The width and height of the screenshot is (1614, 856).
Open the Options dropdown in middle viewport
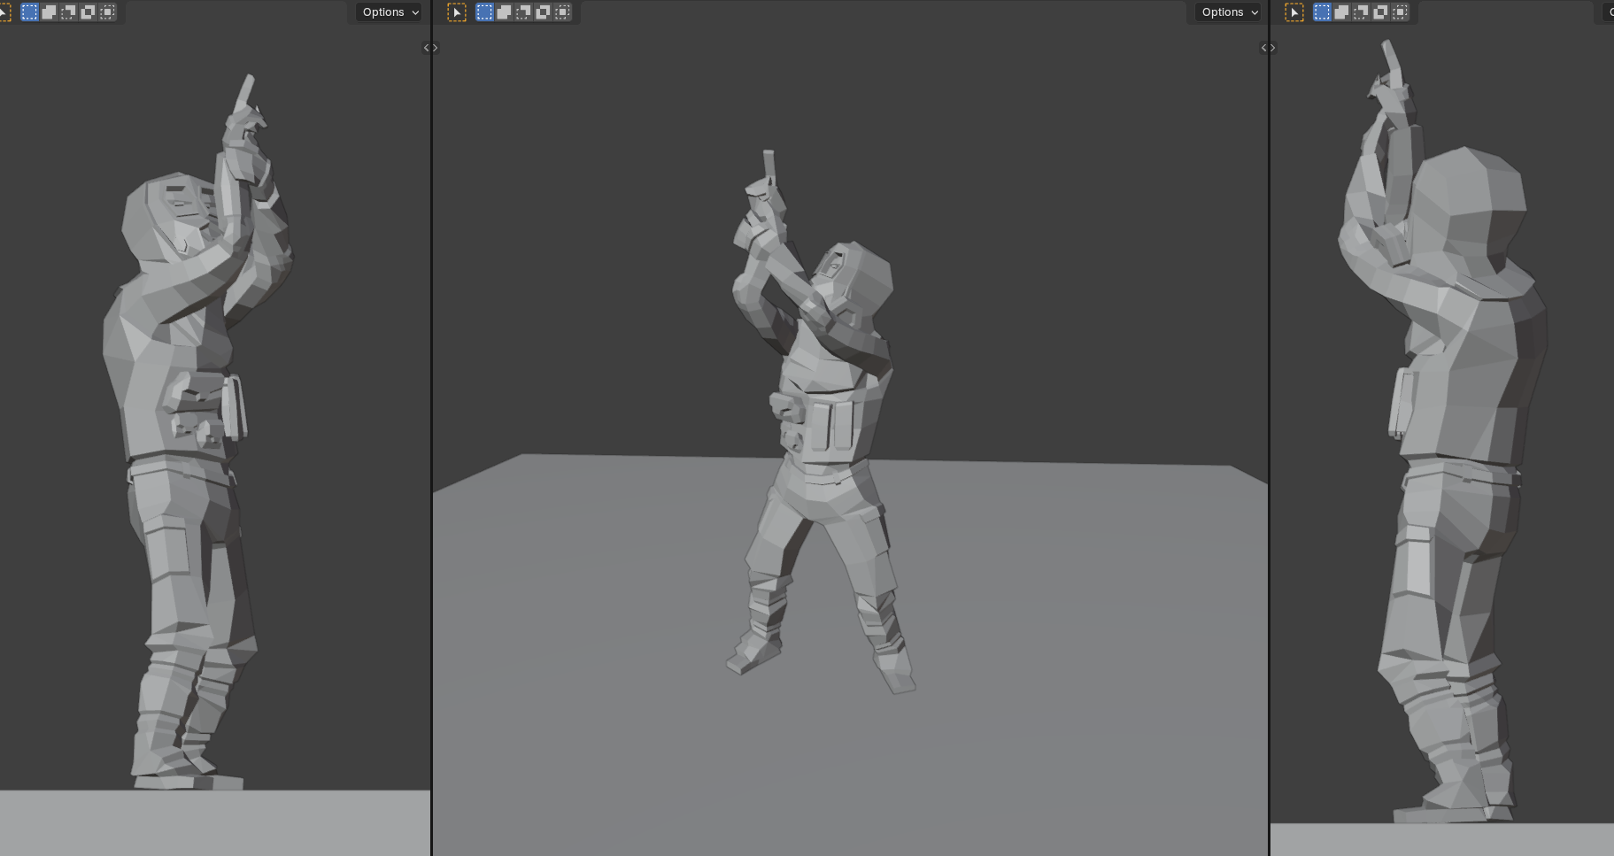point(1229,12)
